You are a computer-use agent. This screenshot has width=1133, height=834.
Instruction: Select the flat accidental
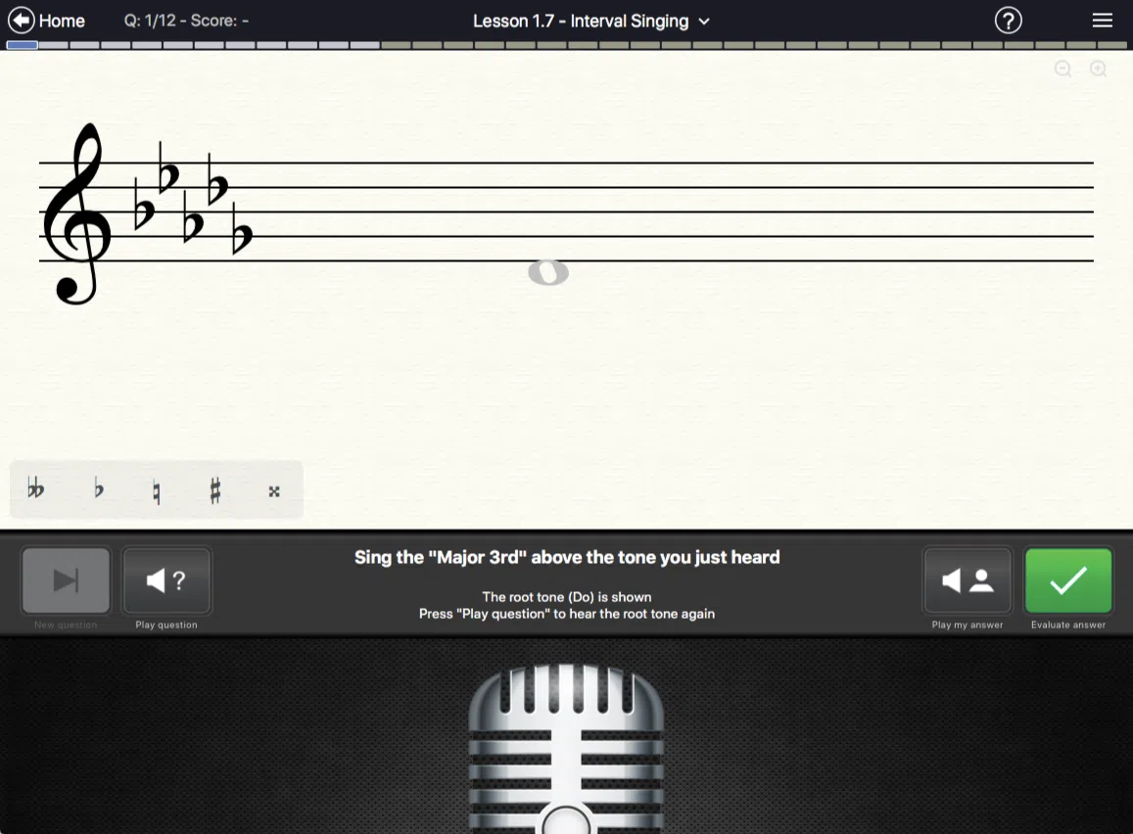97,489
